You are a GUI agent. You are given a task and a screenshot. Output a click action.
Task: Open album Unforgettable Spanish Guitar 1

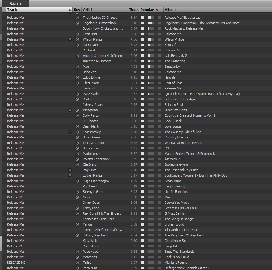click(187, 268)
